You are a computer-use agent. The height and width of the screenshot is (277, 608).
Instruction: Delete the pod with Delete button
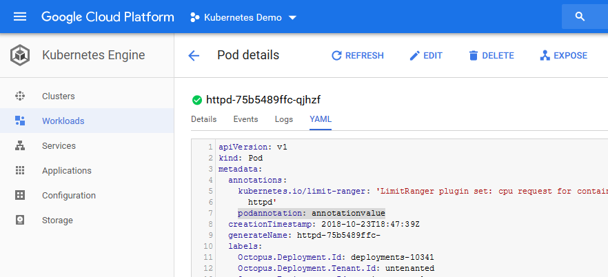click(491, 56)
